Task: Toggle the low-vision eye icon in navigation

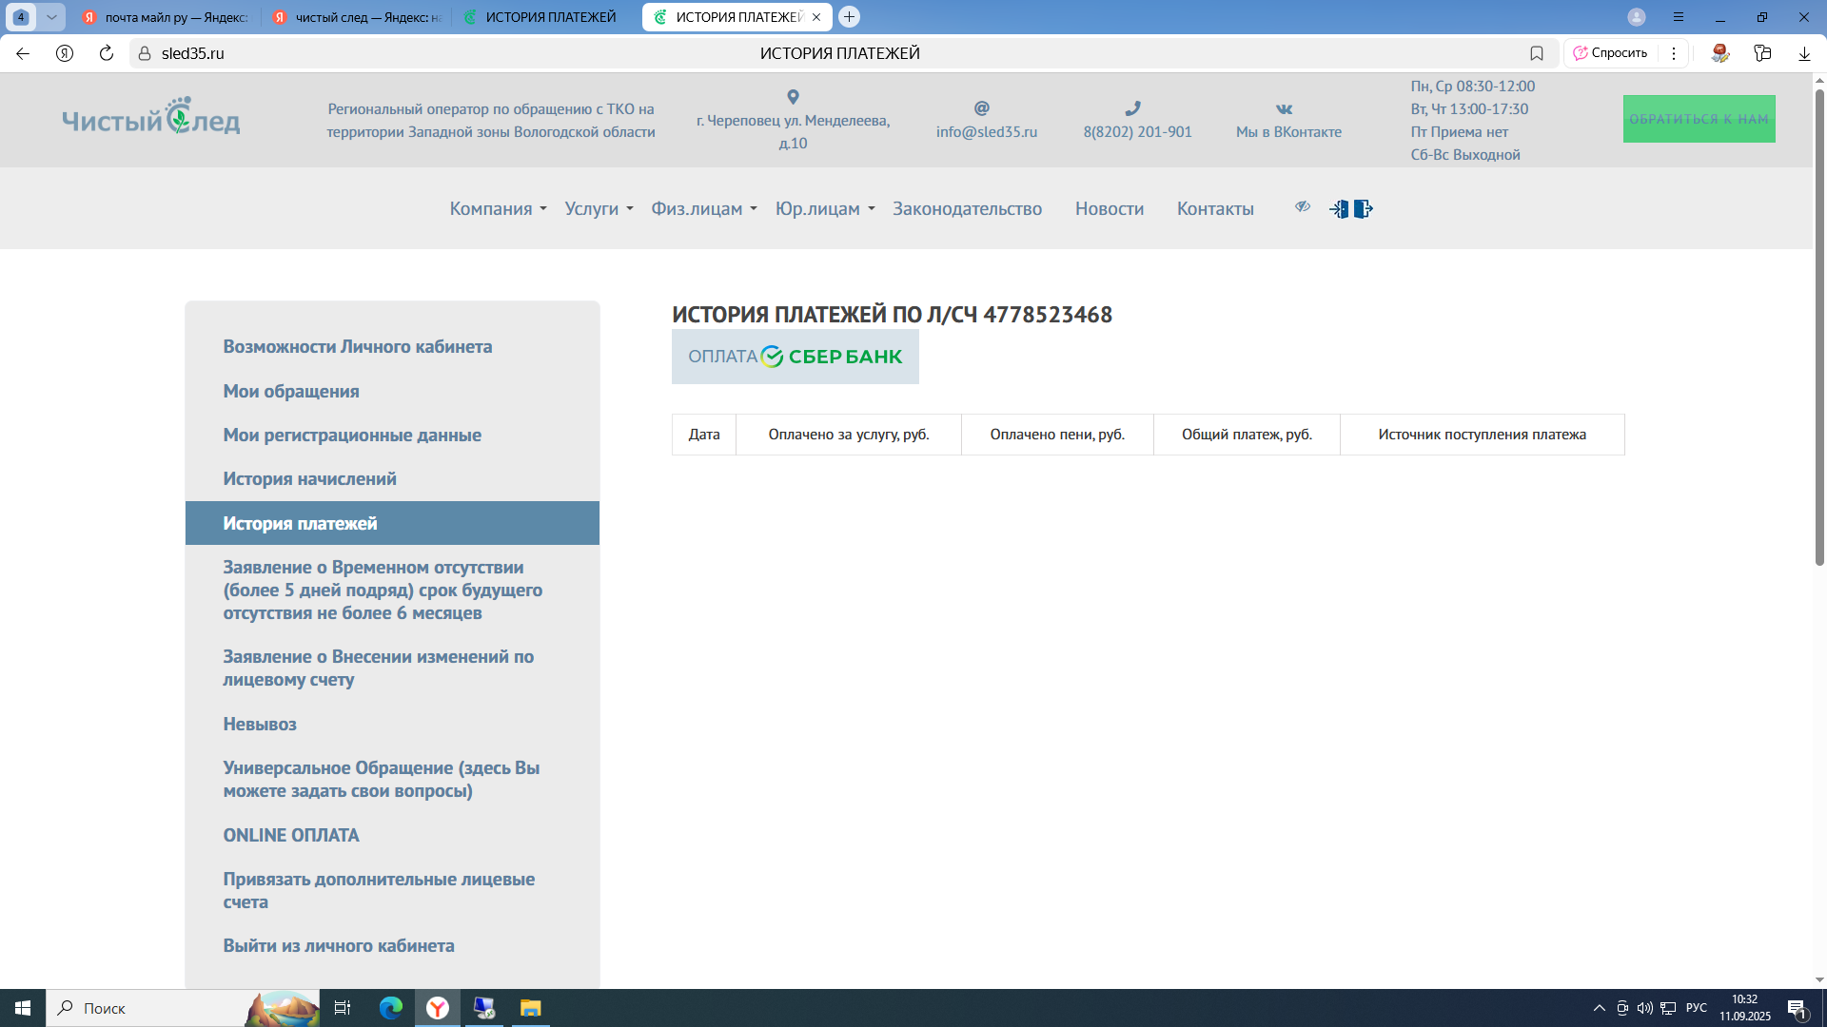Action: coord(1303,206)
